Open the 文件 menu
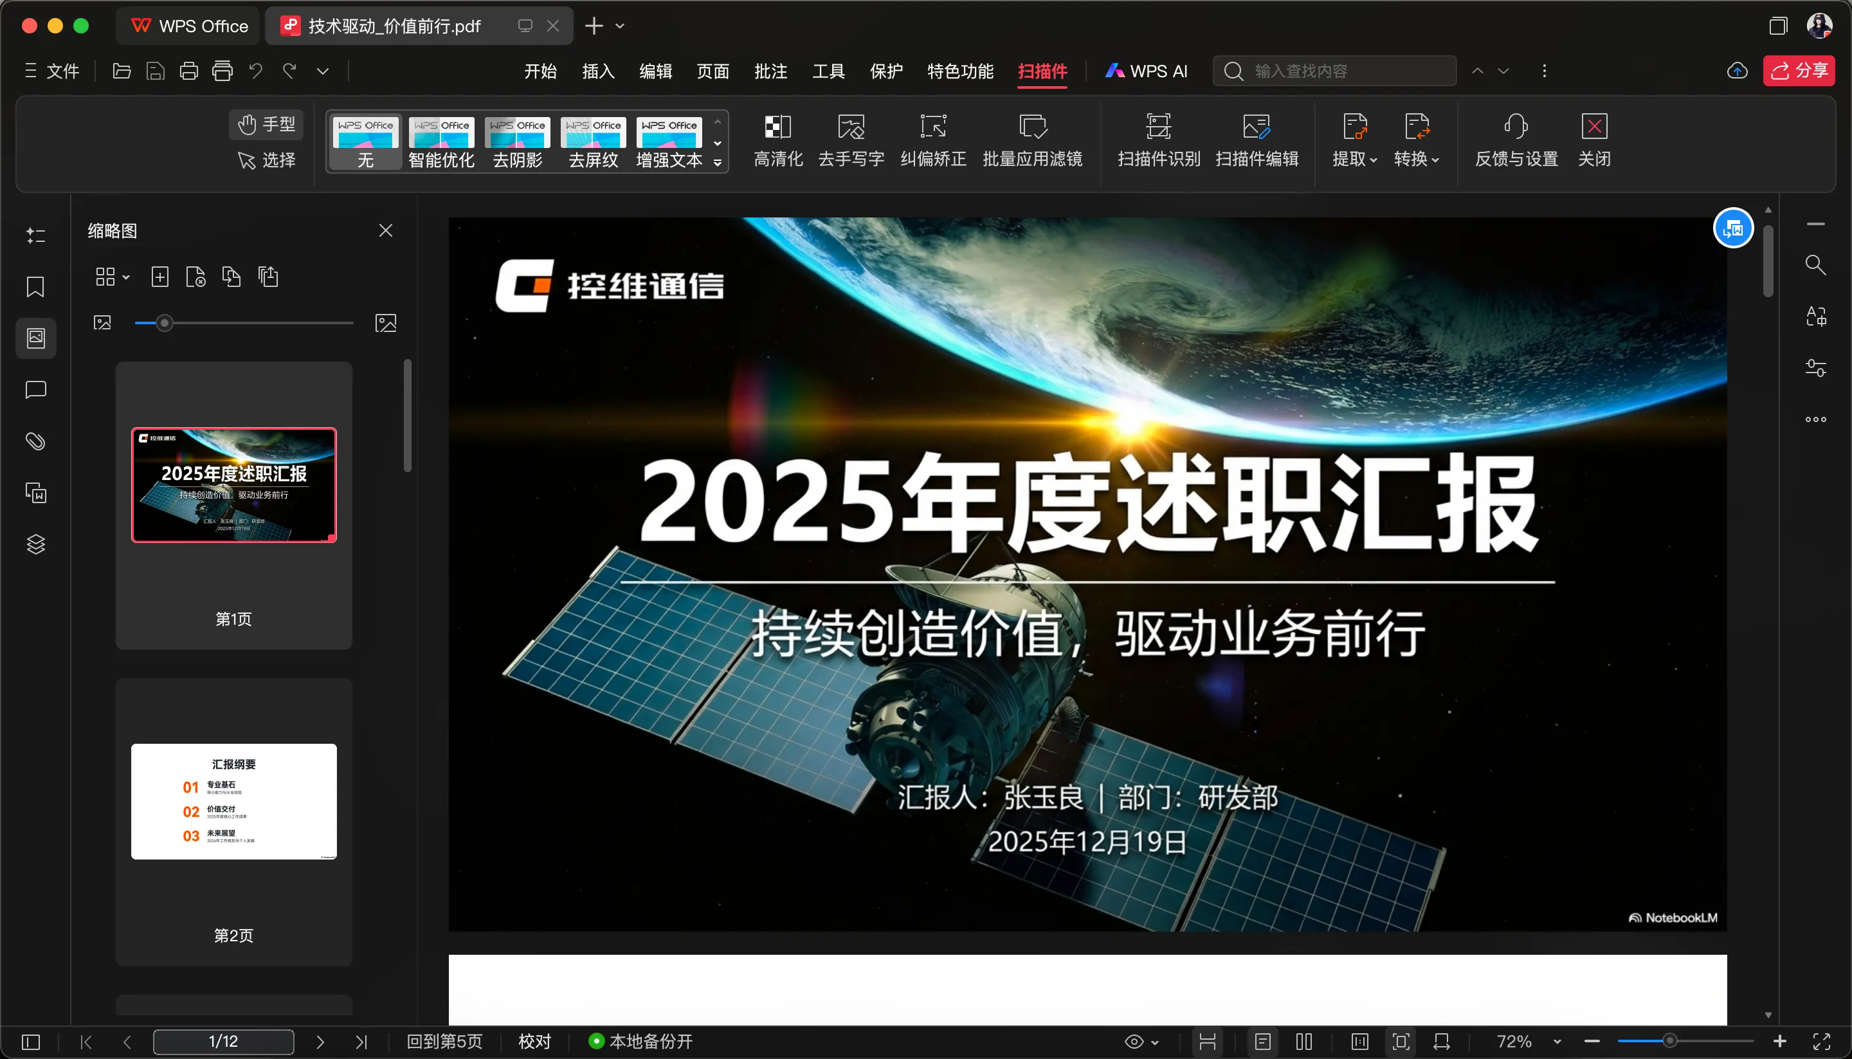 tap(52, 71)
